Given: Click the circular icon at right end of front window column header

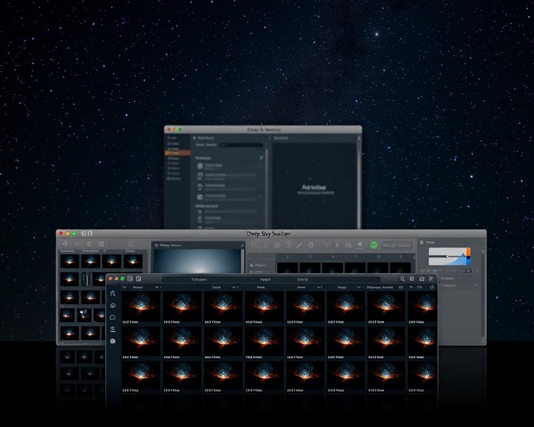Looking at the screenshot, I should tap(432, 287).
